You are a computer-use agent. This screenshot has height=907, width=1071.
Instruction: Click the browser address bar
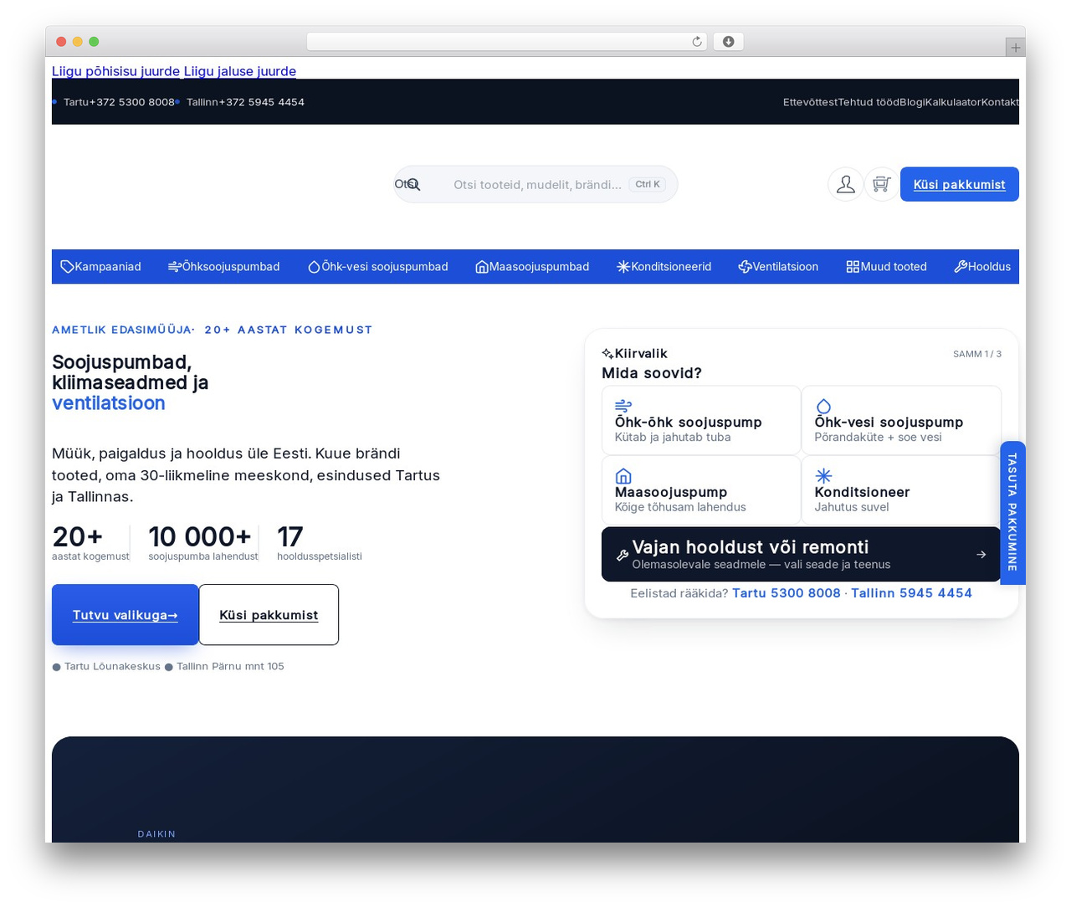click(x=507, y=42)
